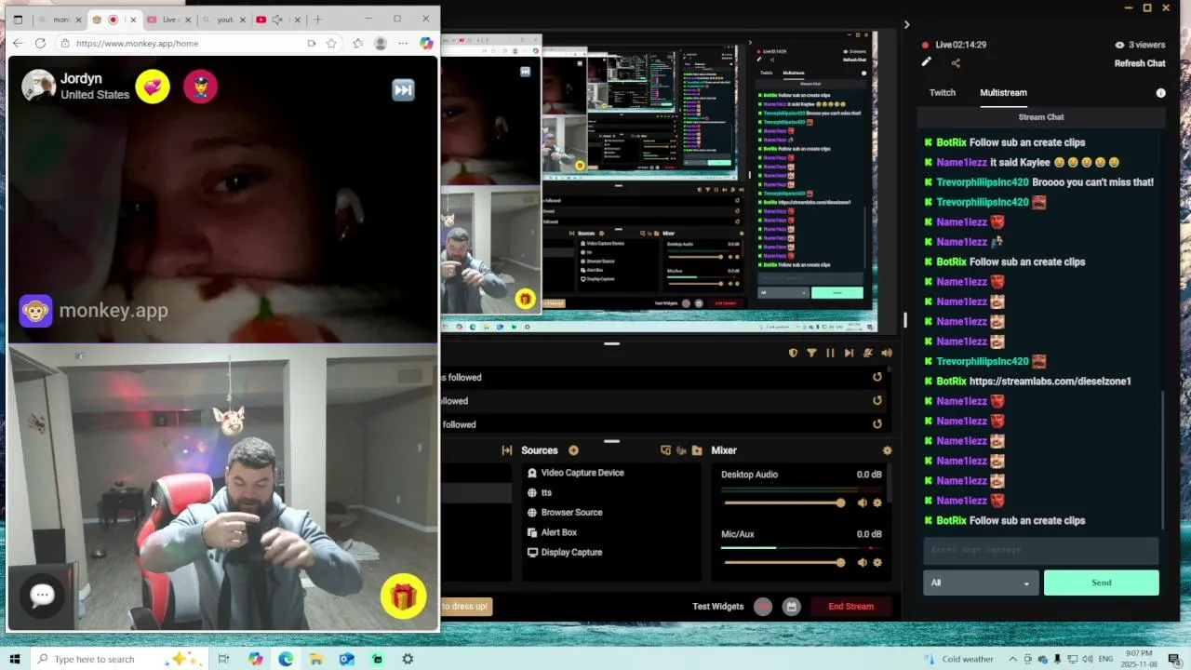This screenshot has height=670, width=1191.
Task: Mute event sounds speaker icon
Action: 886,353
